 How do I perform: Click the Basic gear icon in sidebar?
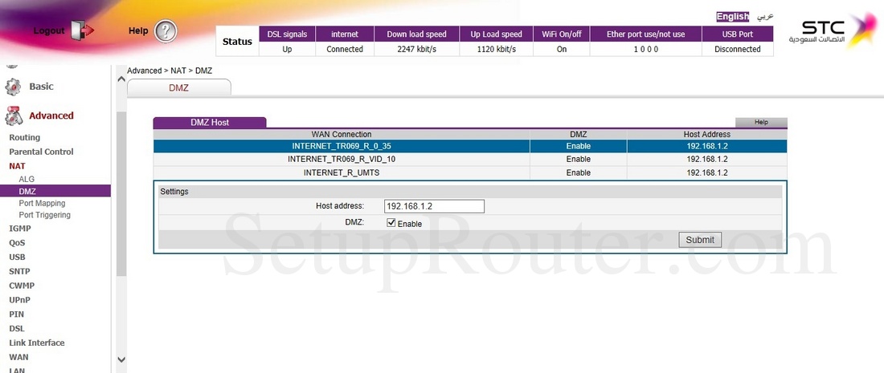click(x=14, y=87)
